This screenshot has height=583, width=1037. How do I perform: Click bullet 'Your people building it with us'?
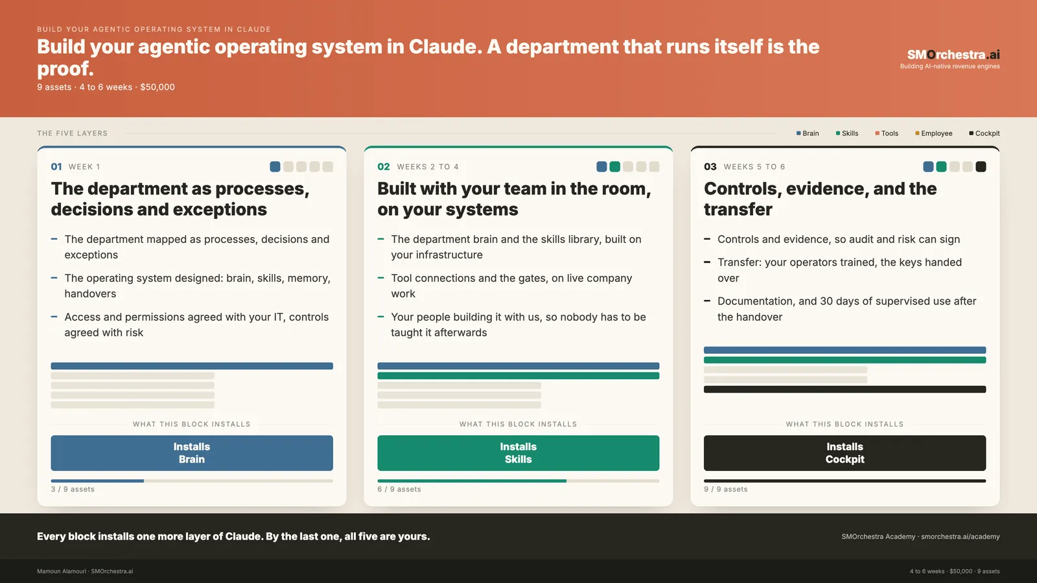click(x=518, y=325)
